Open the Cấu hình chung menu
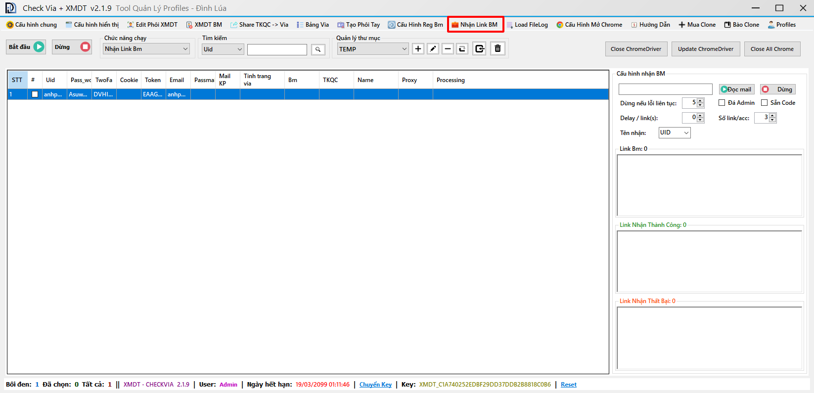Image resolution: width=814 pixels, height=393 pixels. (32, 25)
